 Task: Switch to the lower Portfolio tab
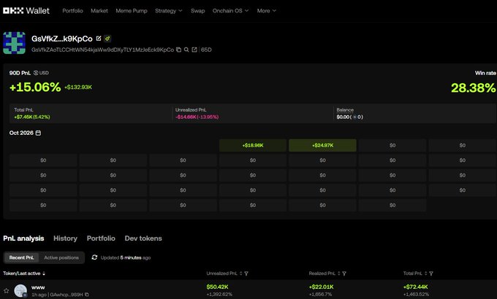pyautogui.click(x=101, y=238)
